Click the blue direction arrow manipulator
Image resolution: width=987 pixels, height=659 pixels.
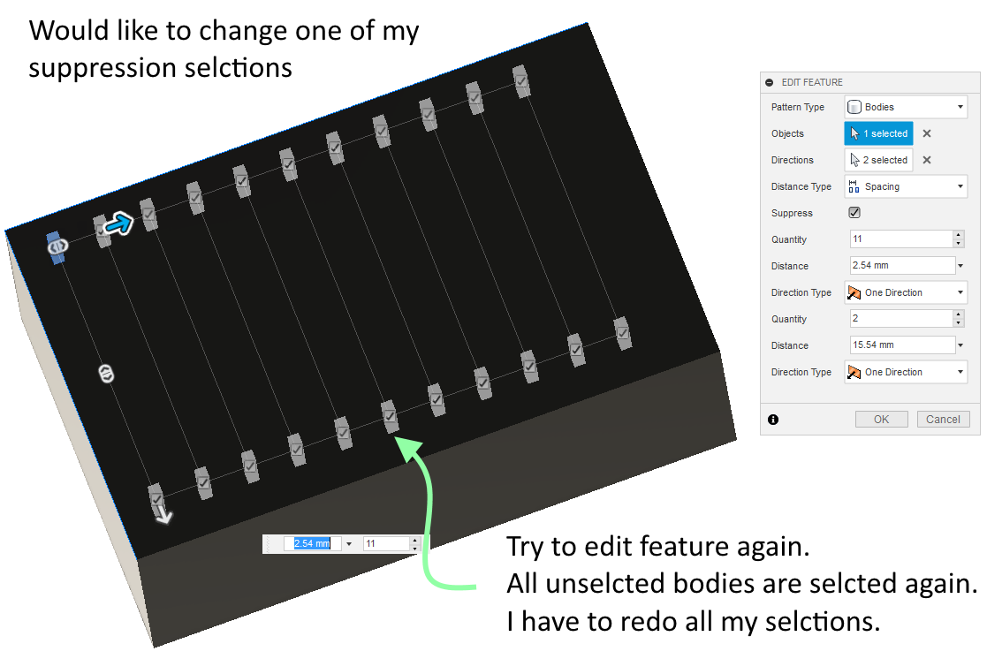click(118, 224)
